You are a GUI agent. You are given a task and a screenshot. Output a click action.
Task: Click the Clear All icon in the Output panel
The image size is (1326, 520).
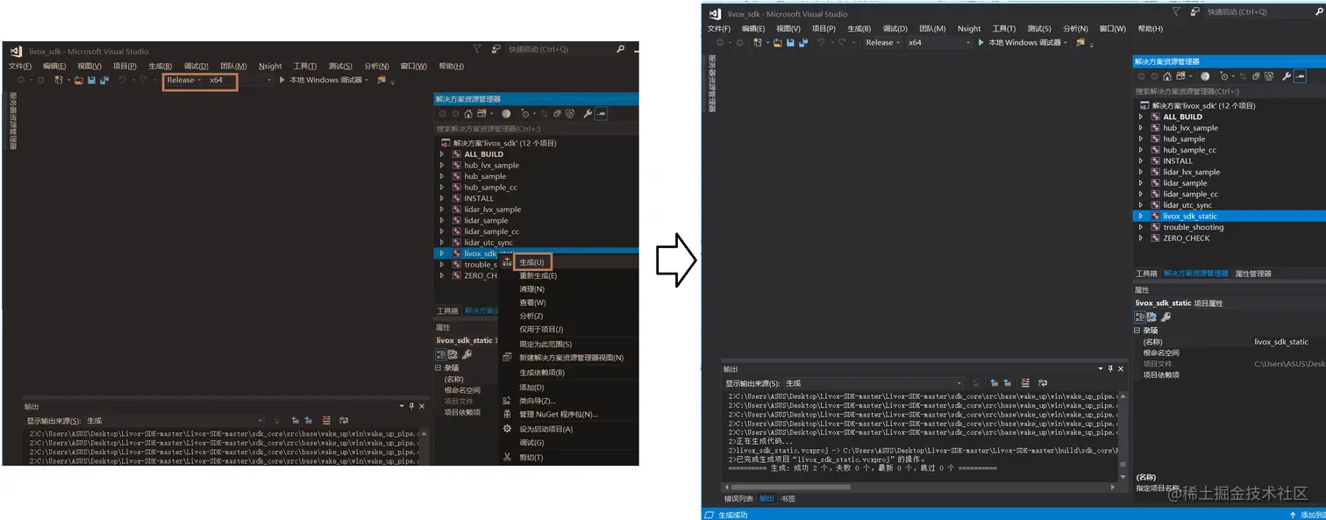click(1024, 384)
